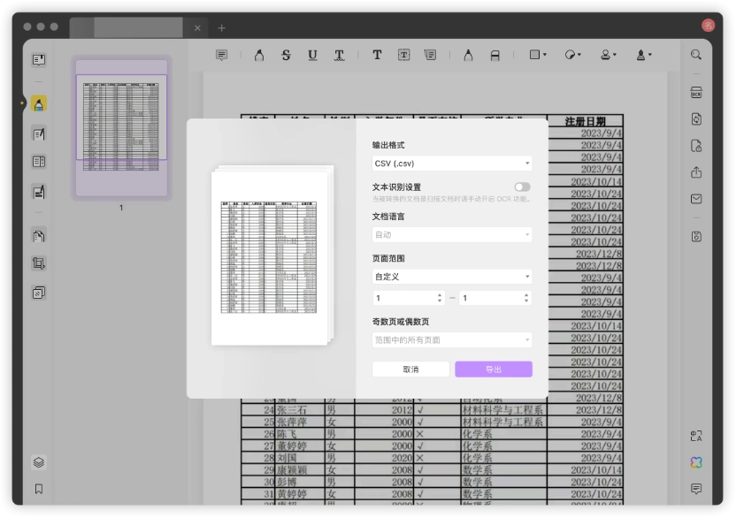This screenshot has width=736, height=518.
Task: Close the current document tab
Action: click(197, 28)
